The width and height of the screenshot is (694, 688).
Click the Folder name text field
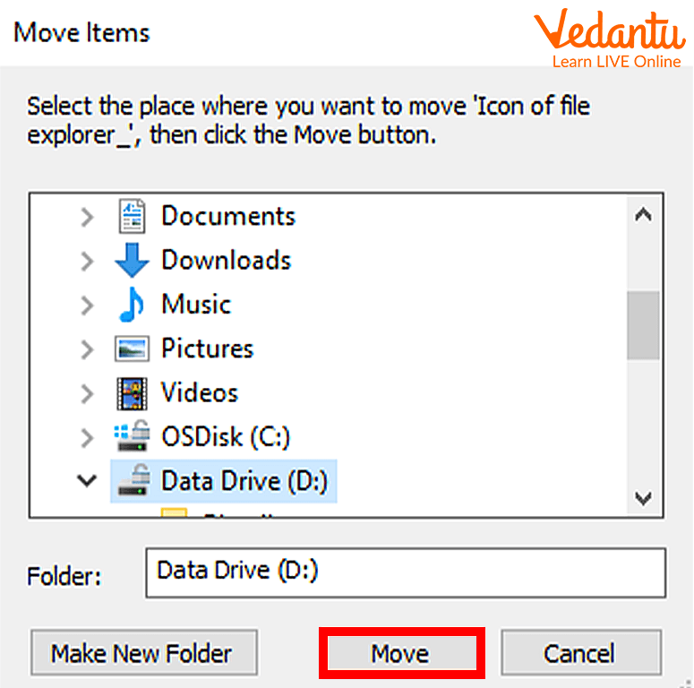(x=405, y=572)
